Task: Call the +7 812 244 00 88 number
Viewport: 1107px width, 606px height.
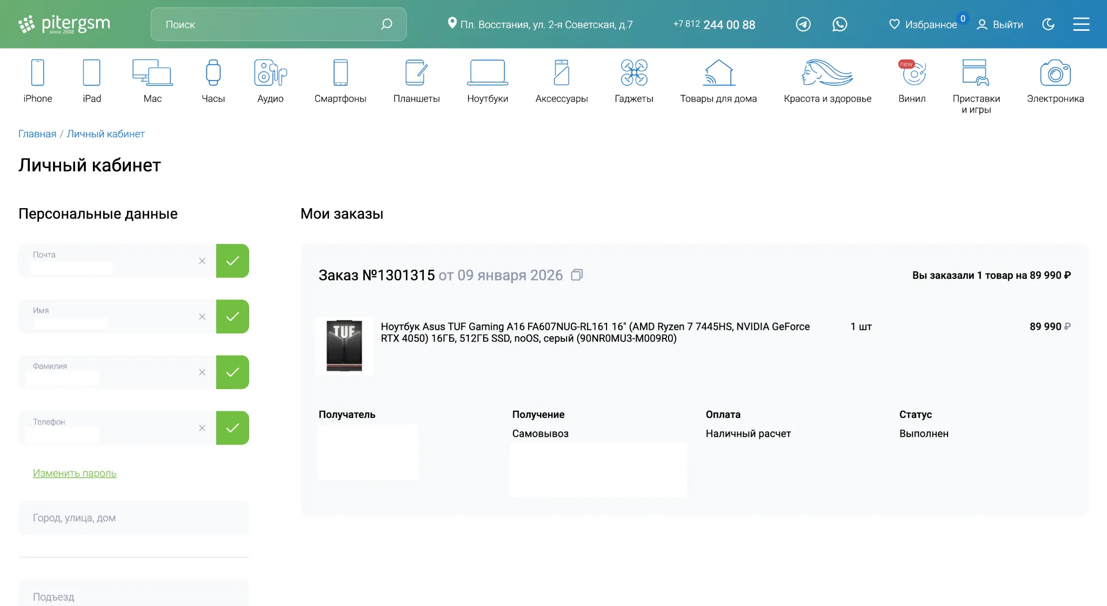Action: [714, 25]
